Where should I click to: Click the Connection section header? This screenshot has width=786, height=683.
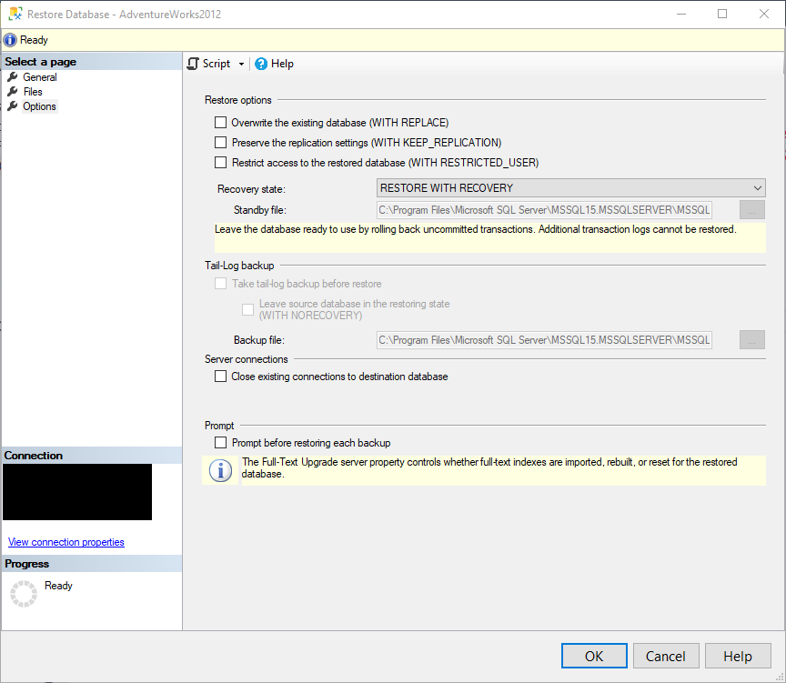(x=92, y=456)
